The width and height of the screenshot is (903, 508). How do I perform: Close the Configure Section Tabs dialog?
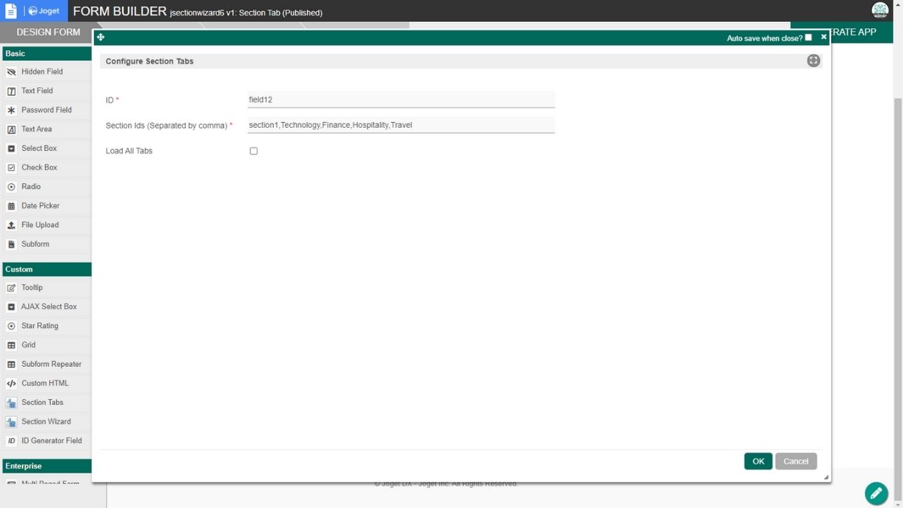pyautogui.click(x=823, y=37)
